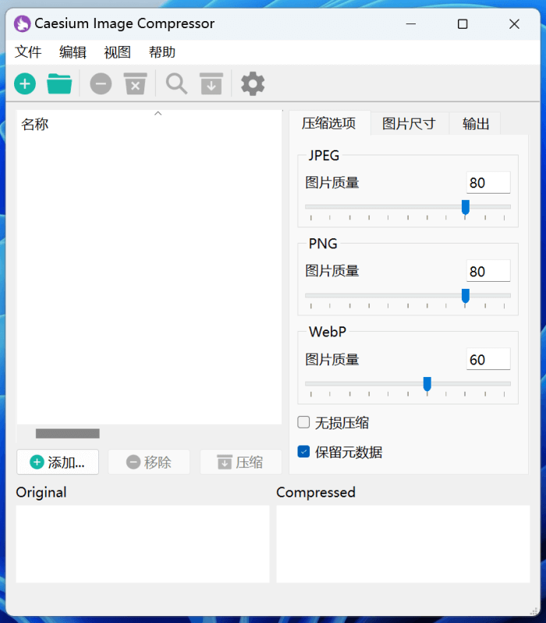The image size is (546, 623).
Task: Click the JPEG quality slider handle
Action: coord(466,207)
